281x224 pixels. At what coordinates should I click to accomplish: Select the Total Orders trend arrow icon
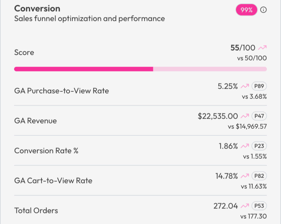(244, 206)
